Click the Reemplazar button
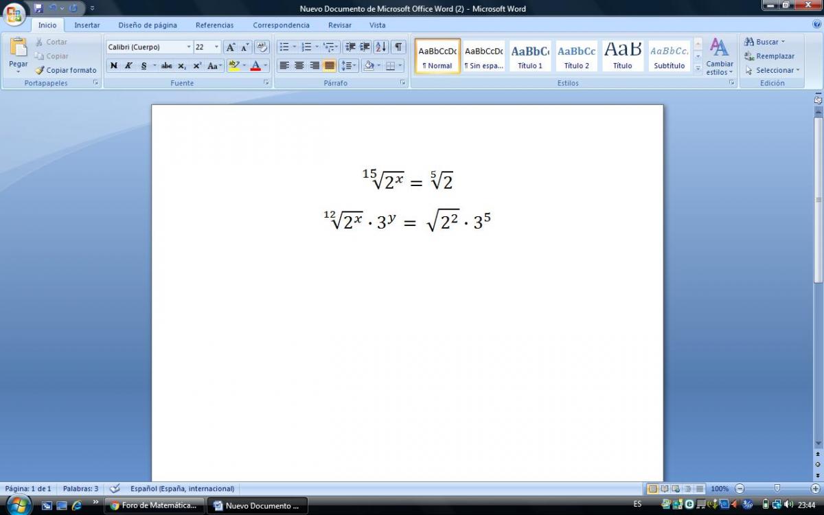Screen dimensions: 824x515 [770, 56]
